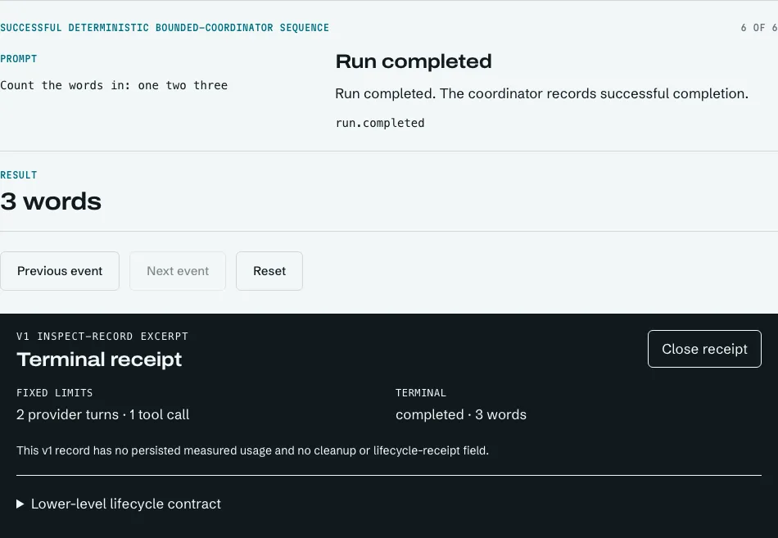Click the Run completed heading

pyautogui.click(x=414, y=61)
